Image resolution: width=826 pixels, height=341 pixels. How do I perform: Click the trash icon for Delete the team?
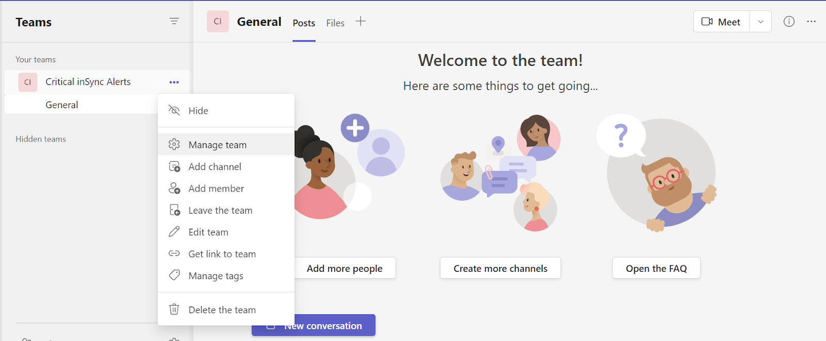[174, 309]
